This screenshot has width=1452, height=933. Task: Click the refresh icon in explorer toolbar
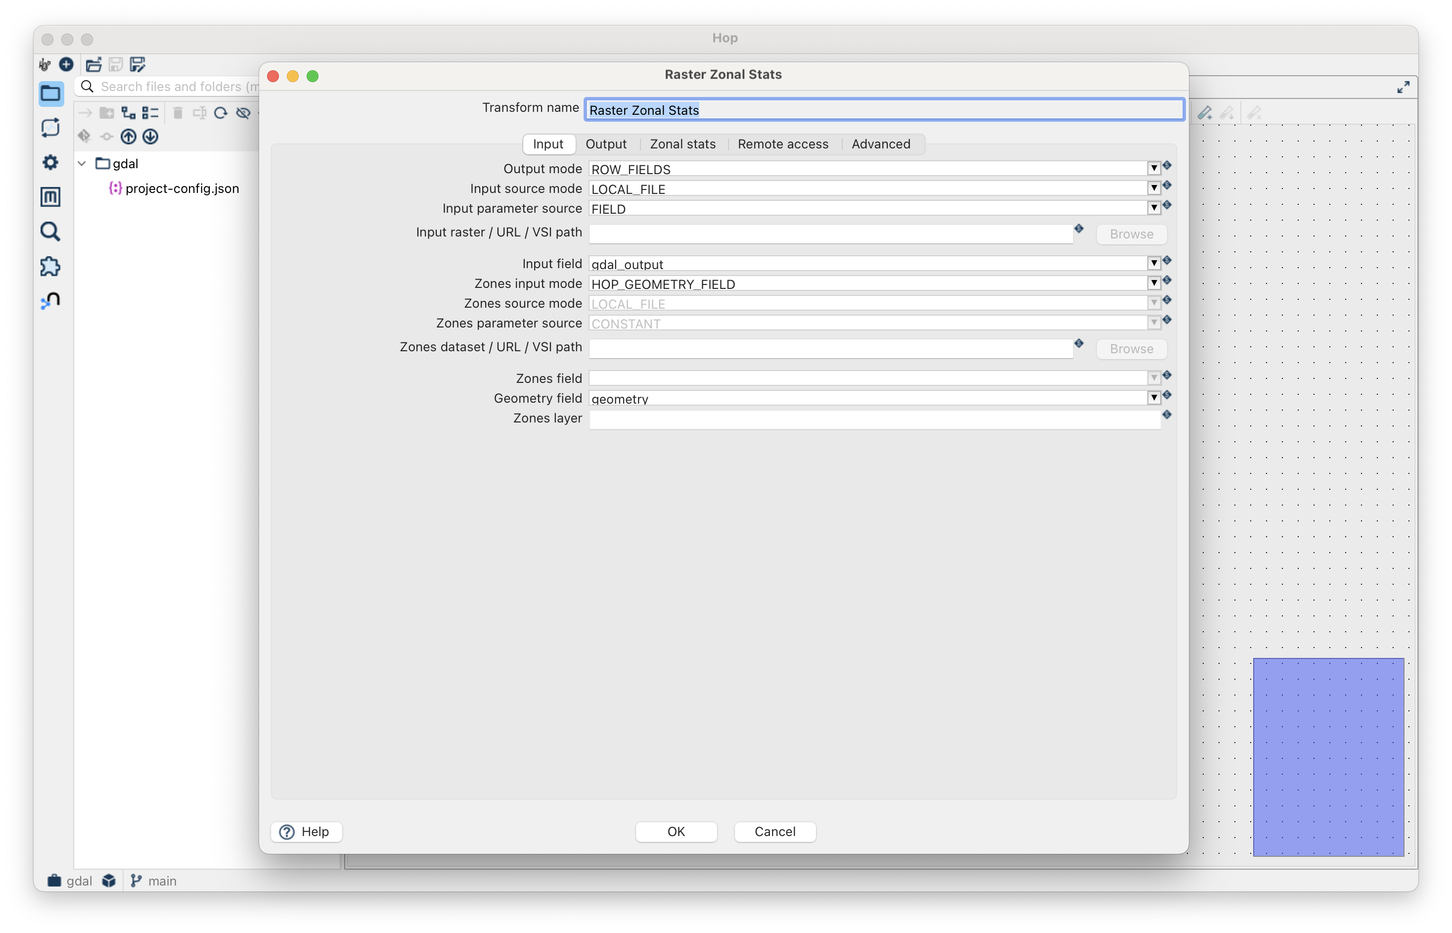[221, 113]
